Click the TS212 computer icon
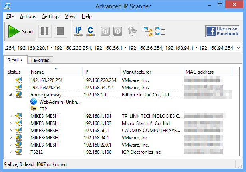This screenshot has width=246, height=172. coord(18,152)
